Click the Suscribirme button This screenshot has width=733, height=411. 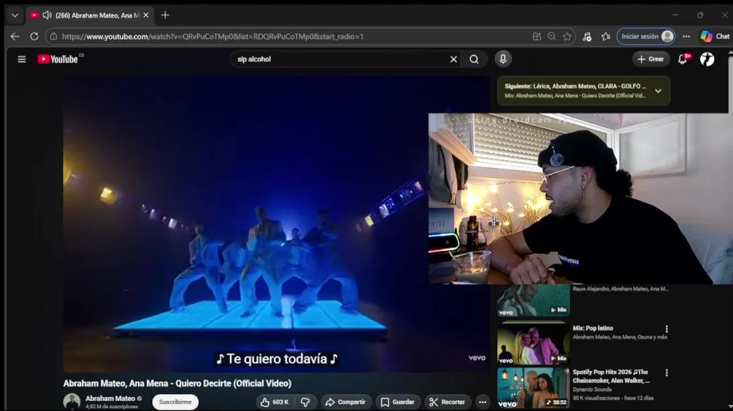tap(175, 402)
